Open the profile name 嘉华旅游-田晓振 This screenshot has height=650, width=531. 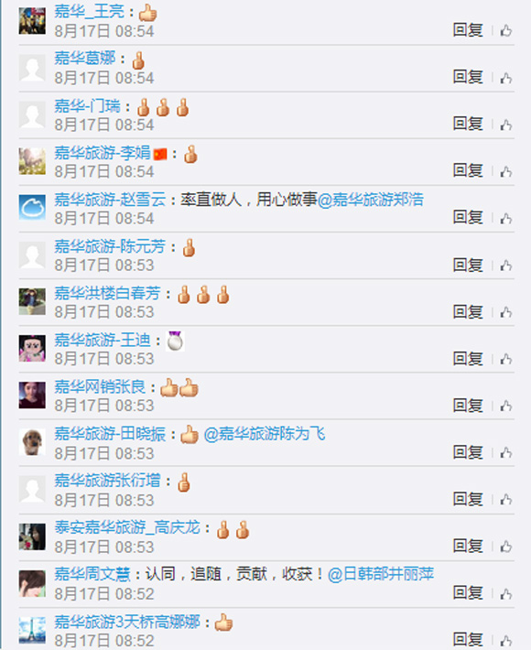point(110,434)
